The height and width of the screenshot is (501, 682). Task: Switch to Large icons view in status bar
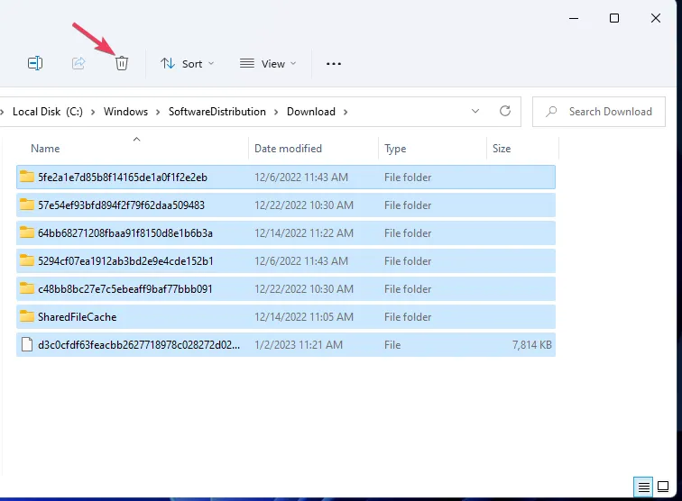click(x=663, y=487)
